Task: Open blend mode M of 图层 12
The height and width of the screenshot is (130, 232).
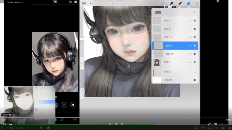Action: [190, 45]
